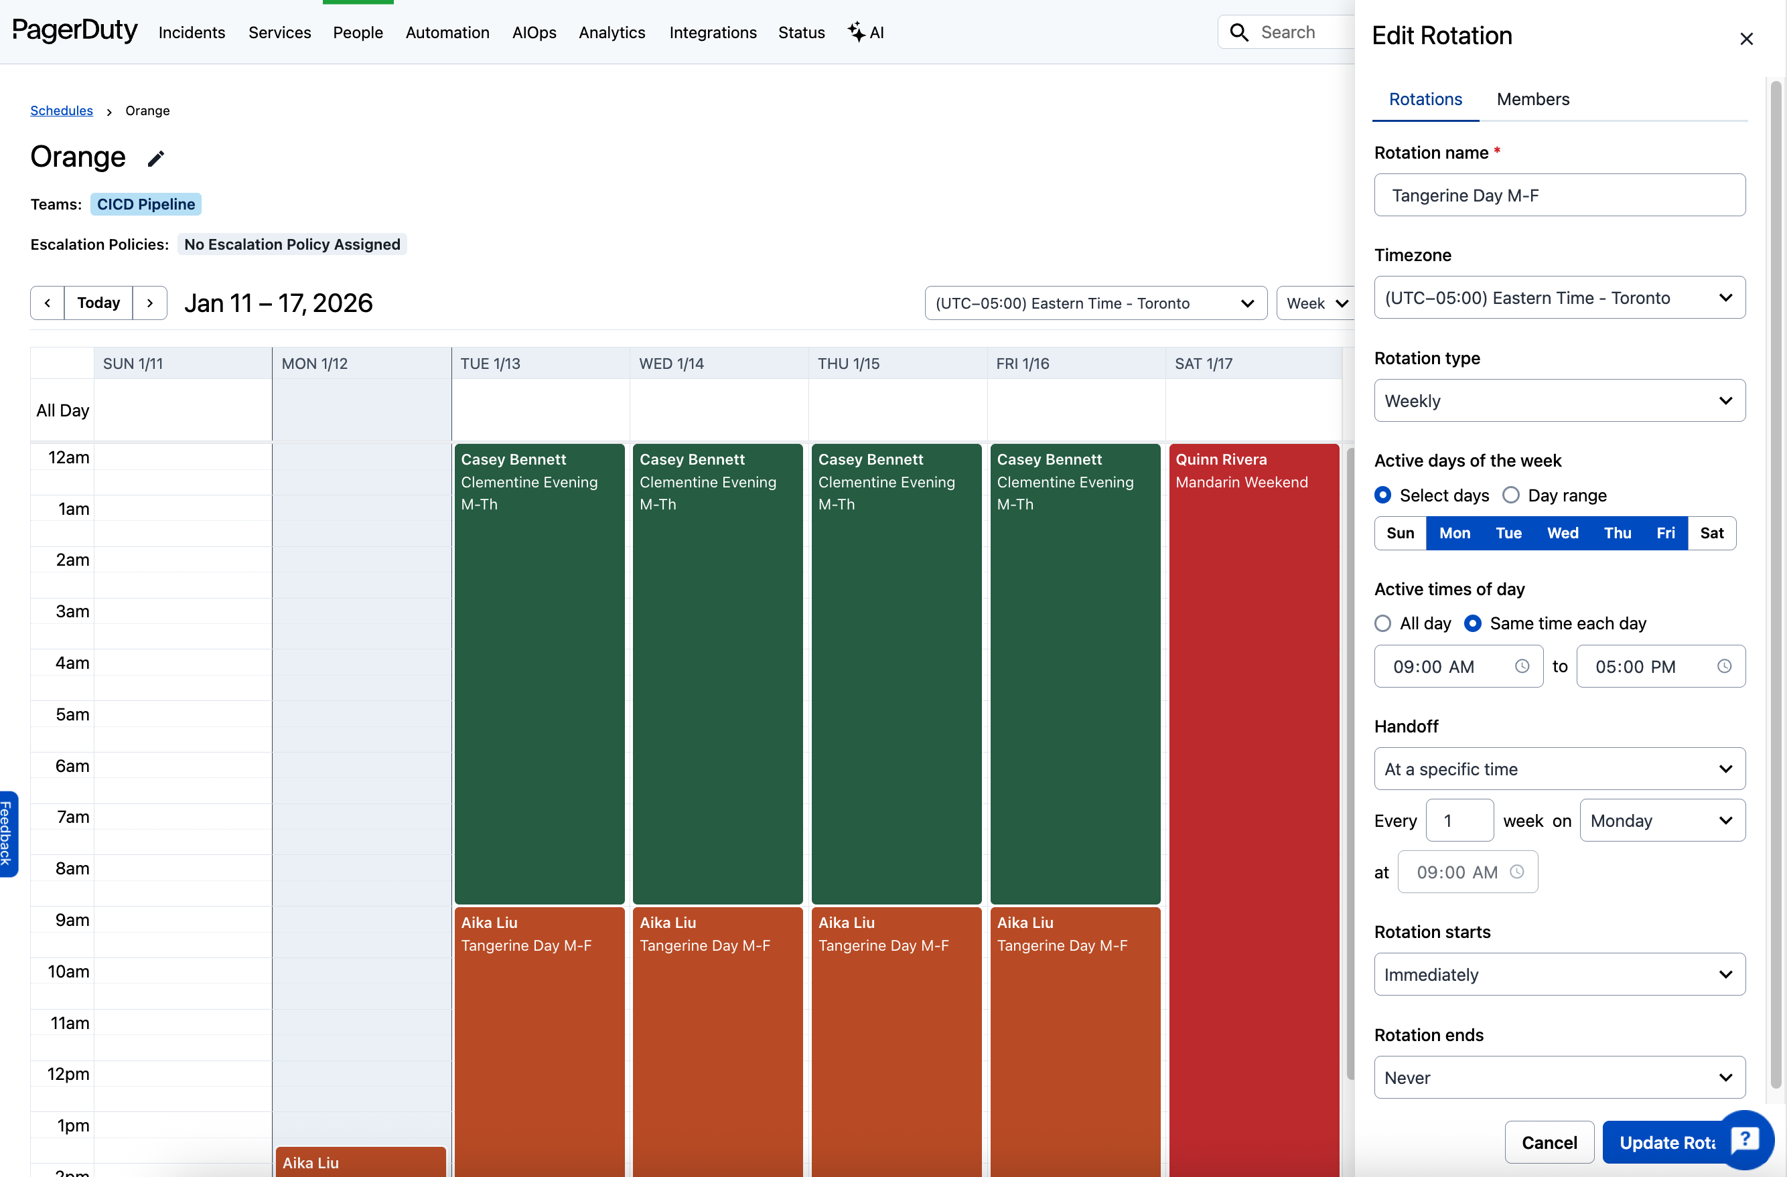Open Aika Liu shift on Monday 1/12
The image size is (1787, 1177).
(x=360, y=1162)
